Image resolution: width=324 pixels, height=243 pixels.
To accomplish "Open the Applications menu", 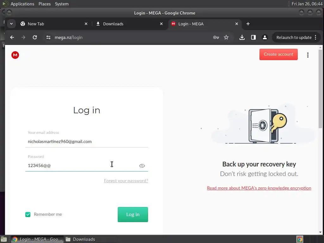I will 22,4.
